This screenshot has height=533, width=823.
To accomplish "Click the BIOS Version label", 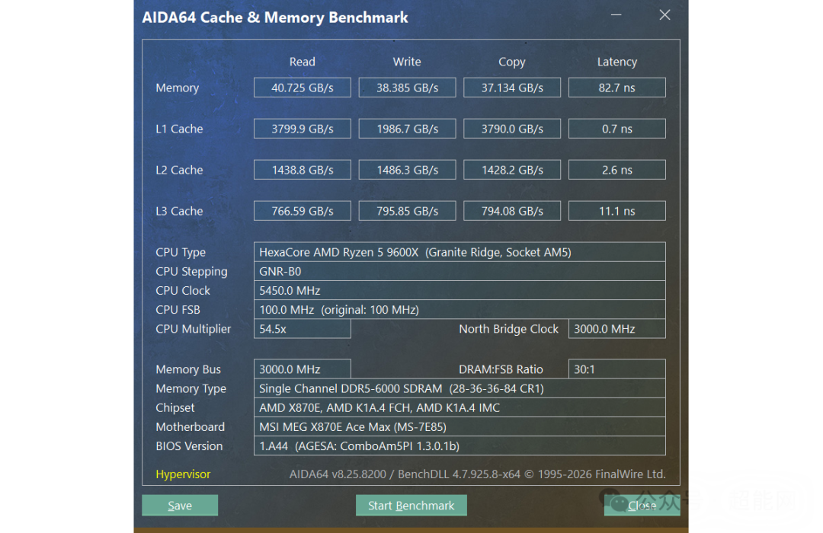I will click(189, 446).
